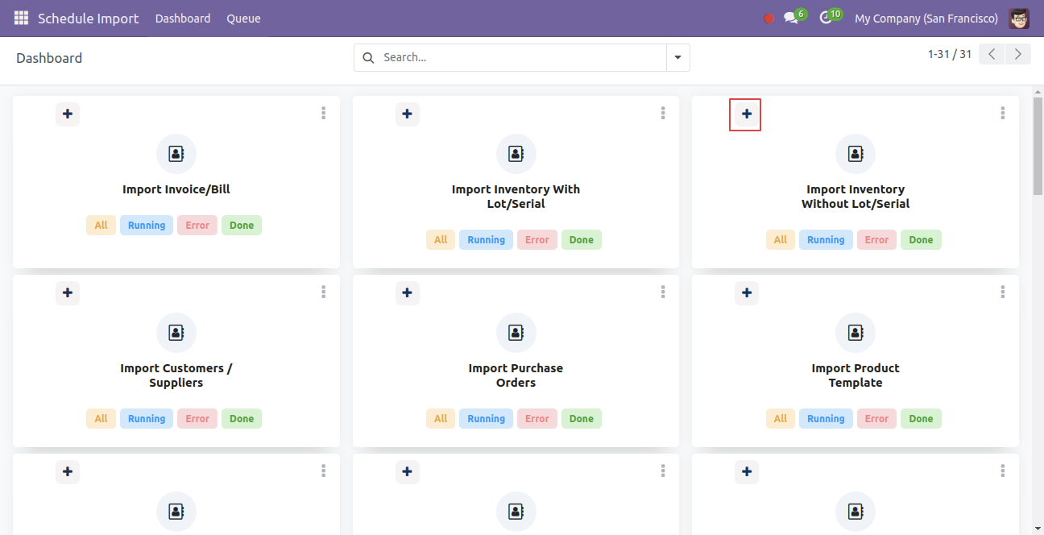The height and width of the screenshot is (535, 1044).
Task: Open the conversations chat icon
Action: pos(791,18)
